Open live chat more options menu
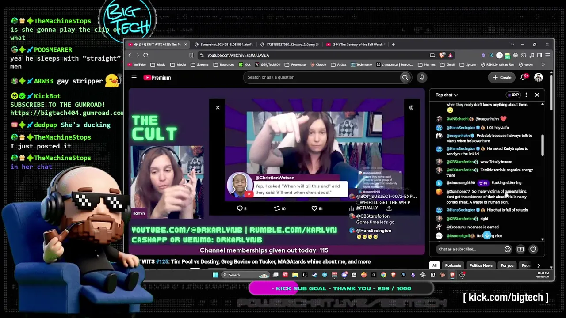 click(x=526, y=95)
